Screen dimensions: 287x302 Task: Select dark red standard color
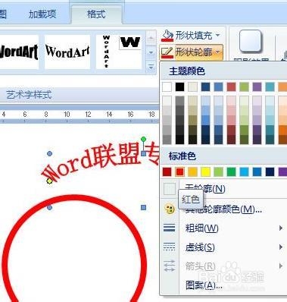167,171
